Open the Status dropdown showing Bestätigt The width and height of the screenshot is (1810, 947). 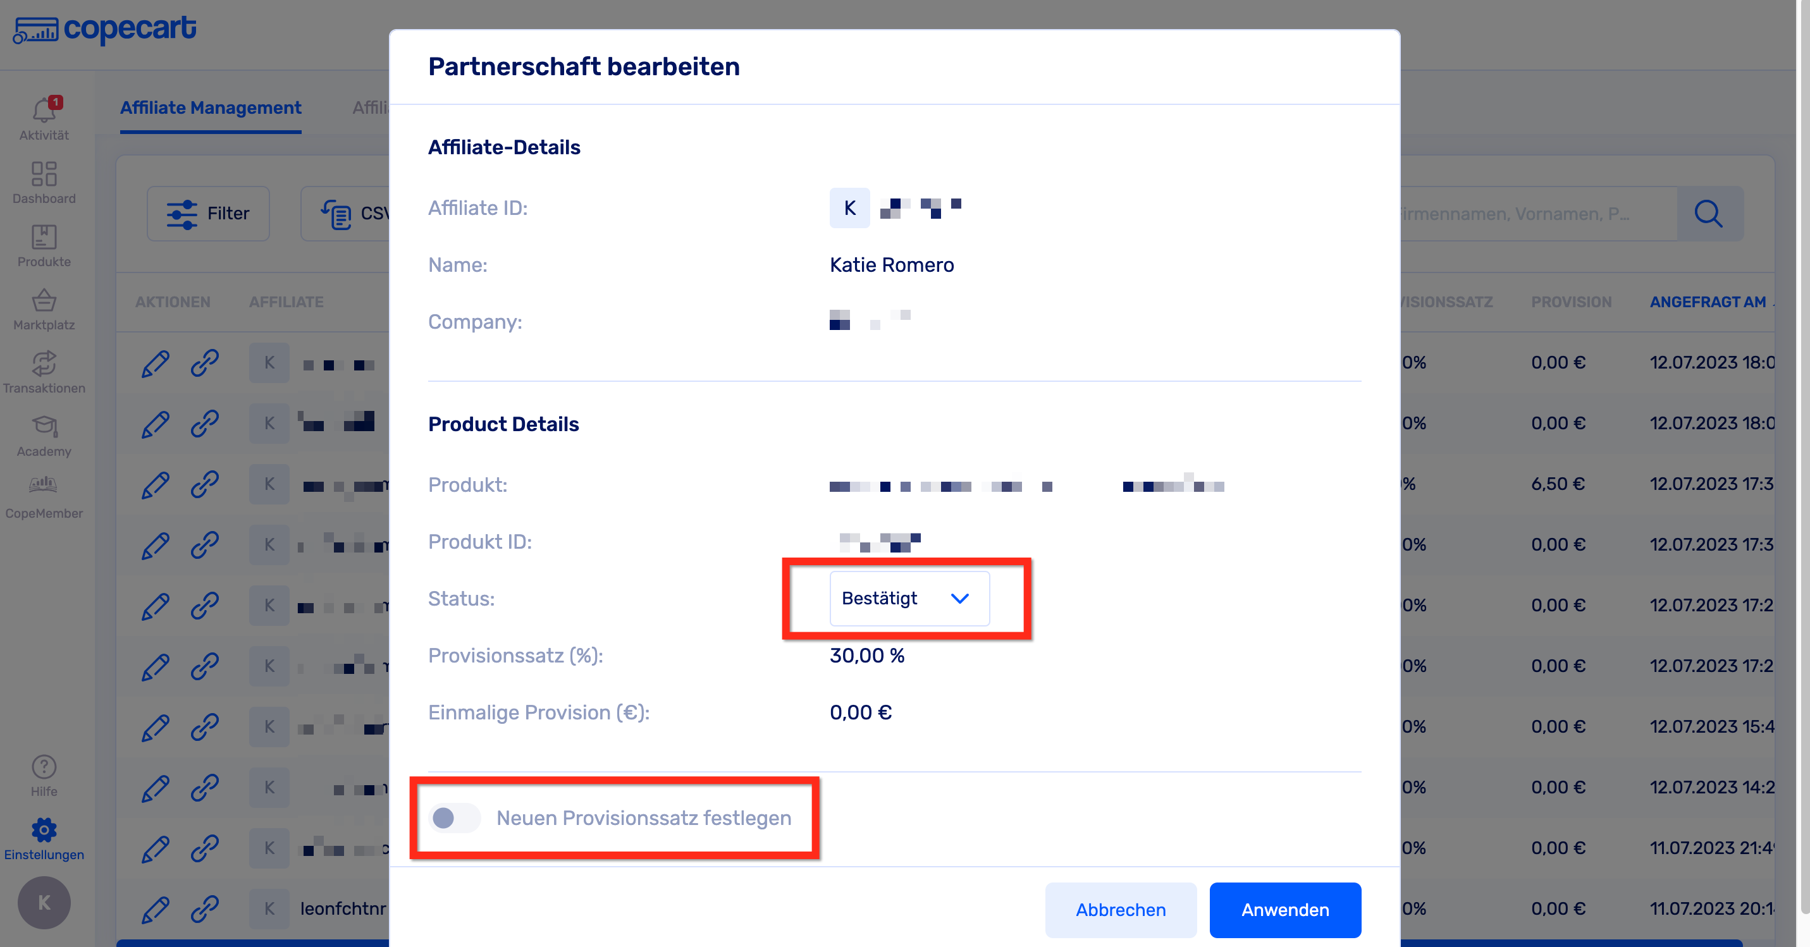click(909, 599)
